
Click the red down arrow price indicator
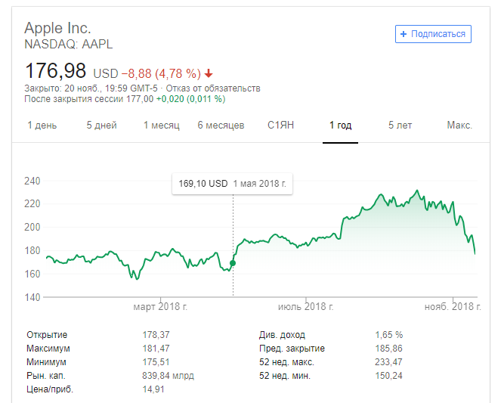(x=209, y=74)
